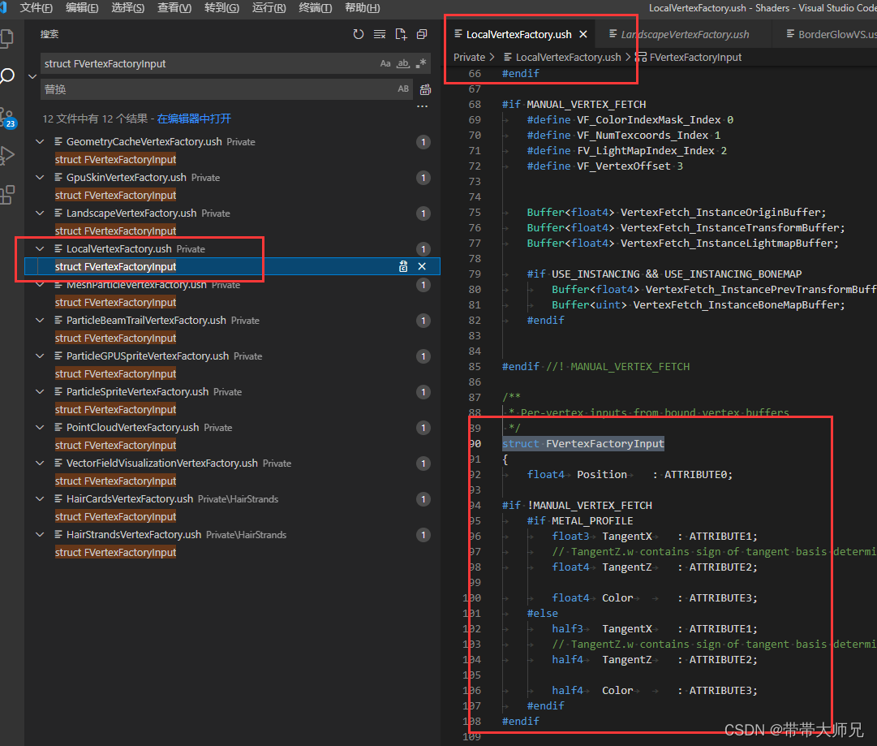Select match under LandscapeVertexFactory.ush
877x746 pixels.
tap(115, 231)
